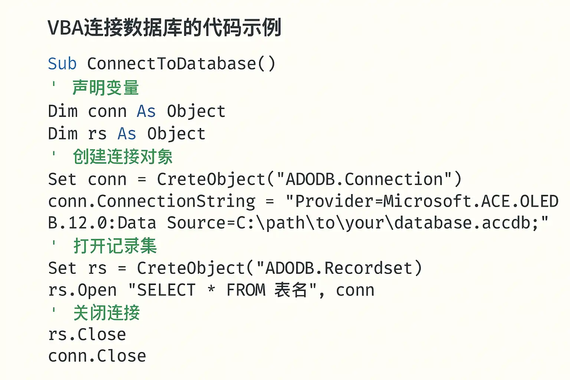
Task: Click the conn.Close line
Action: point(97,356)
